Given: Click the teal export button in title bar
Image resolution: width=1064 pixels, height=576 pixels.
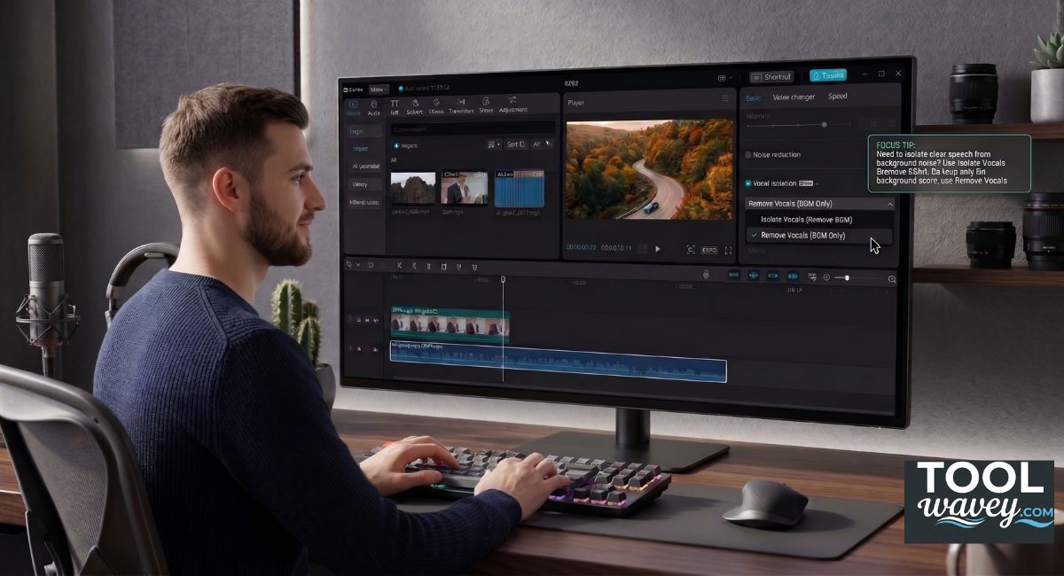Looking at the screenshot, I should (827, 75).
